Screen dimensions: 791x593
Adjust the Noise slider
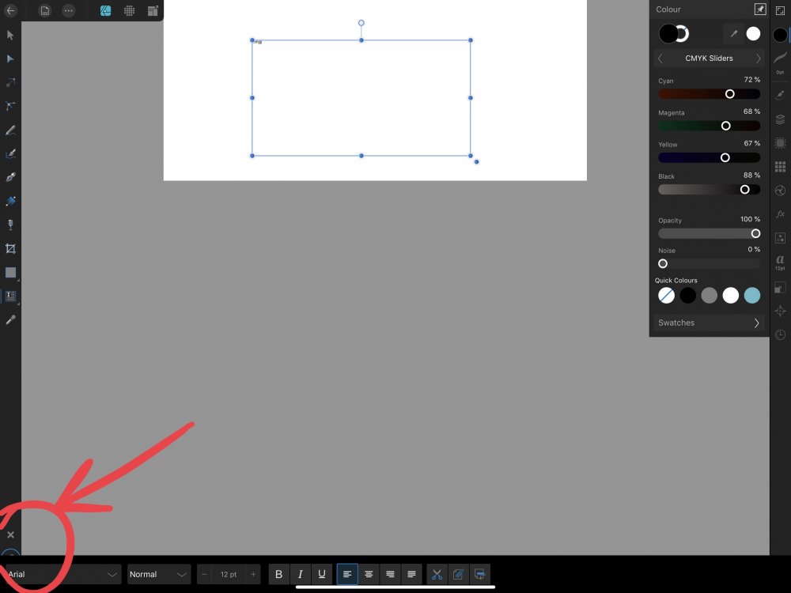click(709, 264)
